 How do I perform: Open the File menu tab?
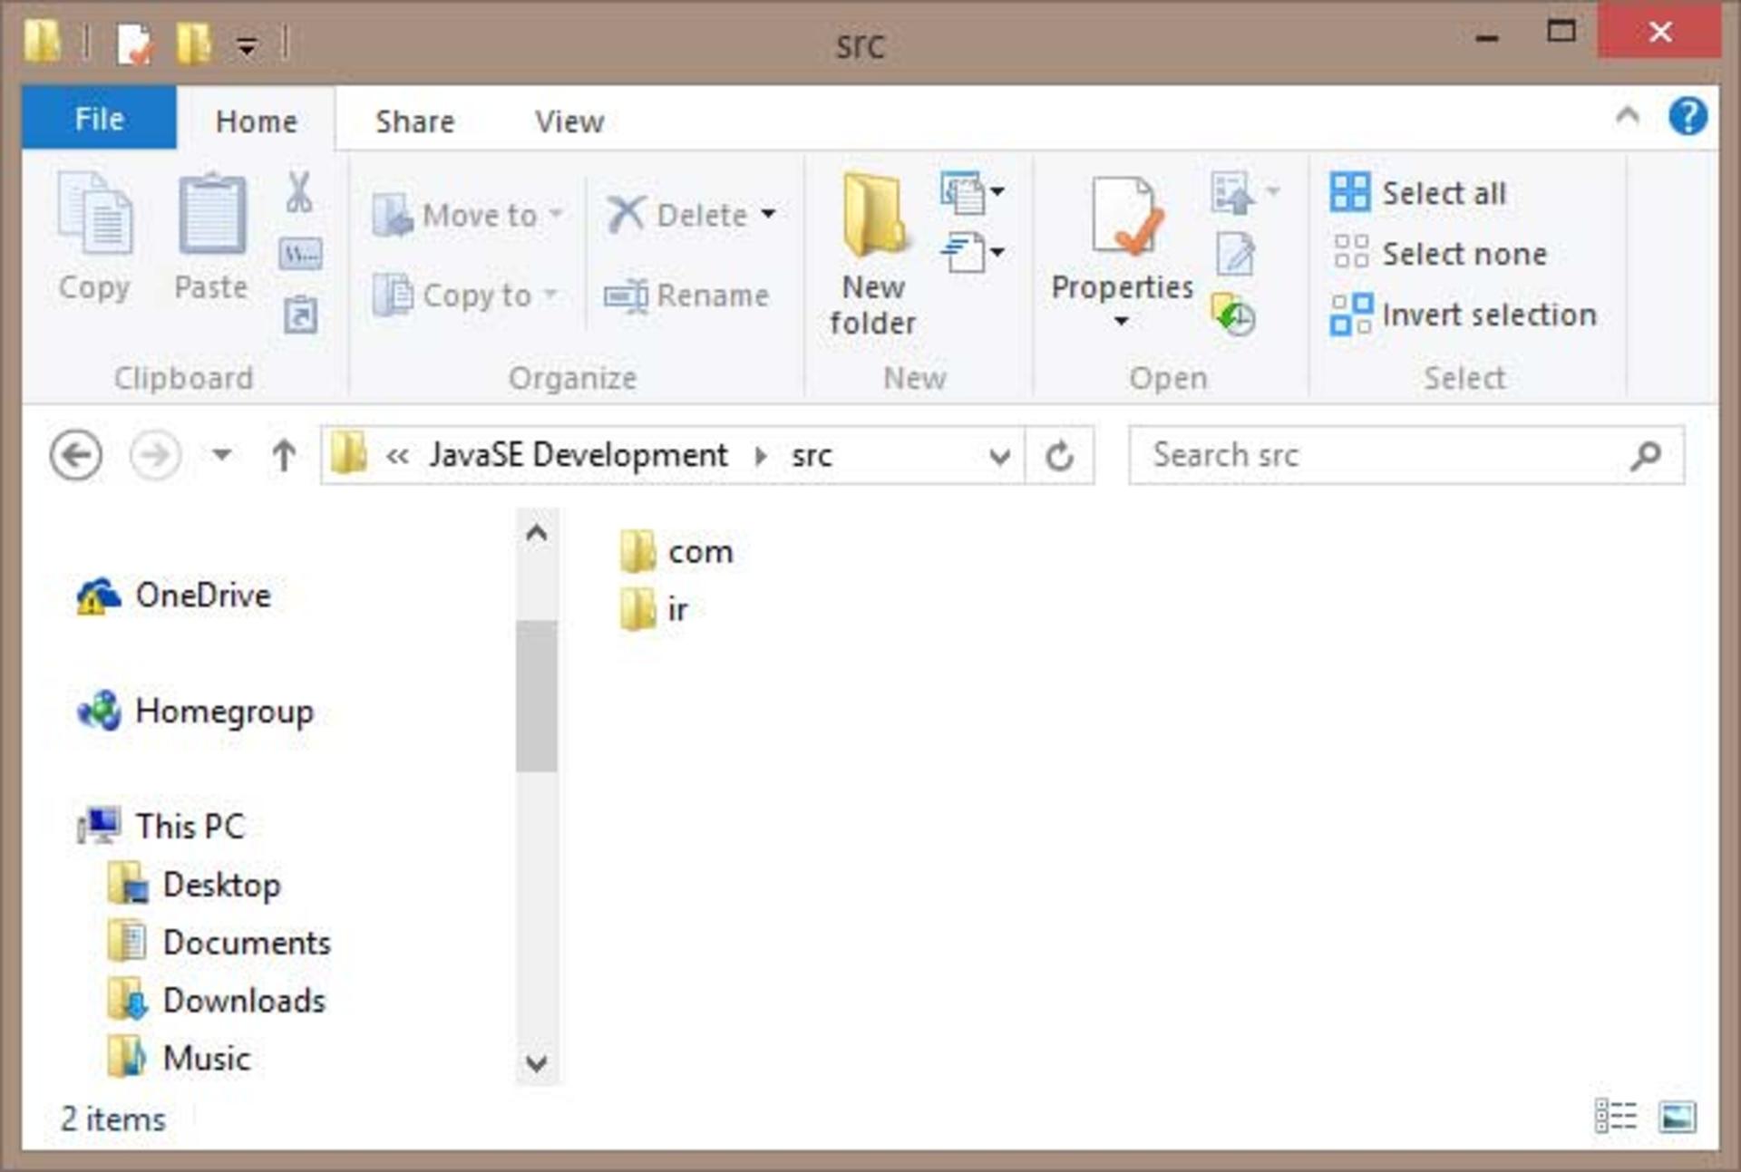click(x=100, y=119)
